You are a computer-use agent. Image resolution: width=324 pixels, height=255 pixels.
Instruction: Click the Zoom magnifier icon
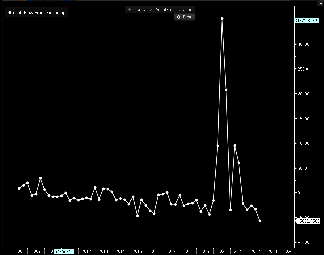179,10
